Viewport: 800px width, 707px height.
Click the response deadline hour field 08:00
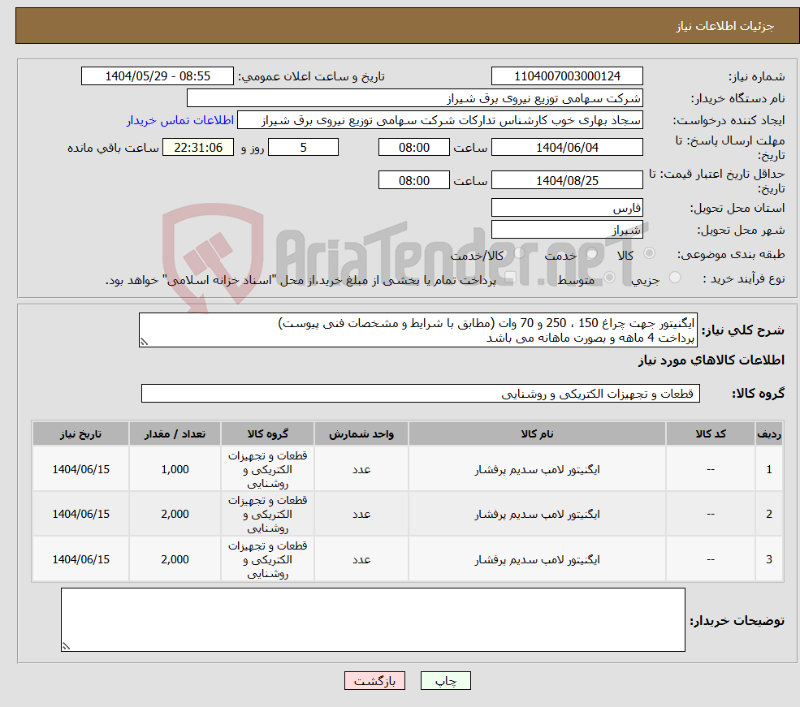(413, 147)
